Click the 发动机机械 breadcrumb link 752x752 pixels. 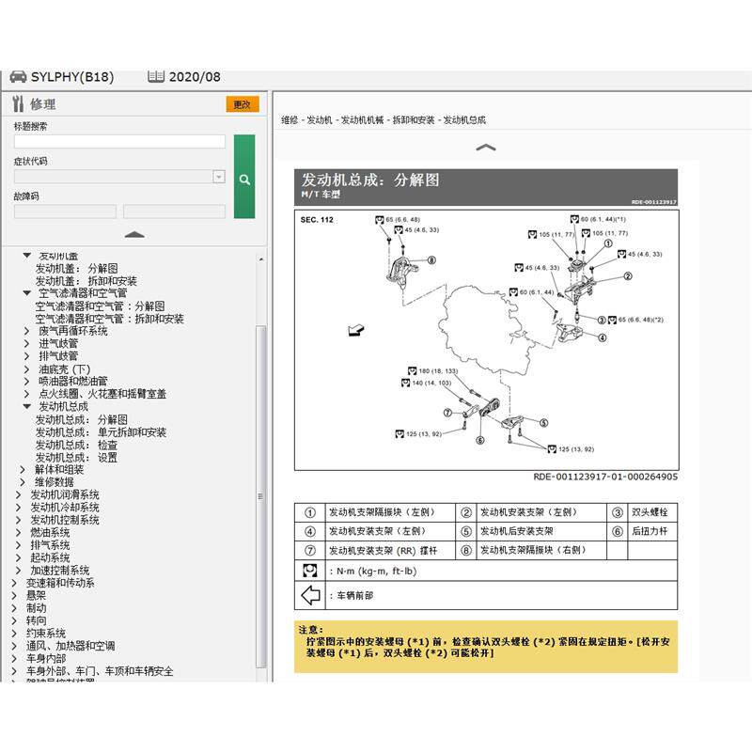click(x=362, y=120)
